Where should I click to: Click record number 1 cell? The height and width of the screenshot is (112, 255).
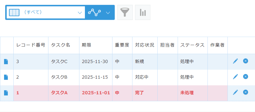click(31, 93)
